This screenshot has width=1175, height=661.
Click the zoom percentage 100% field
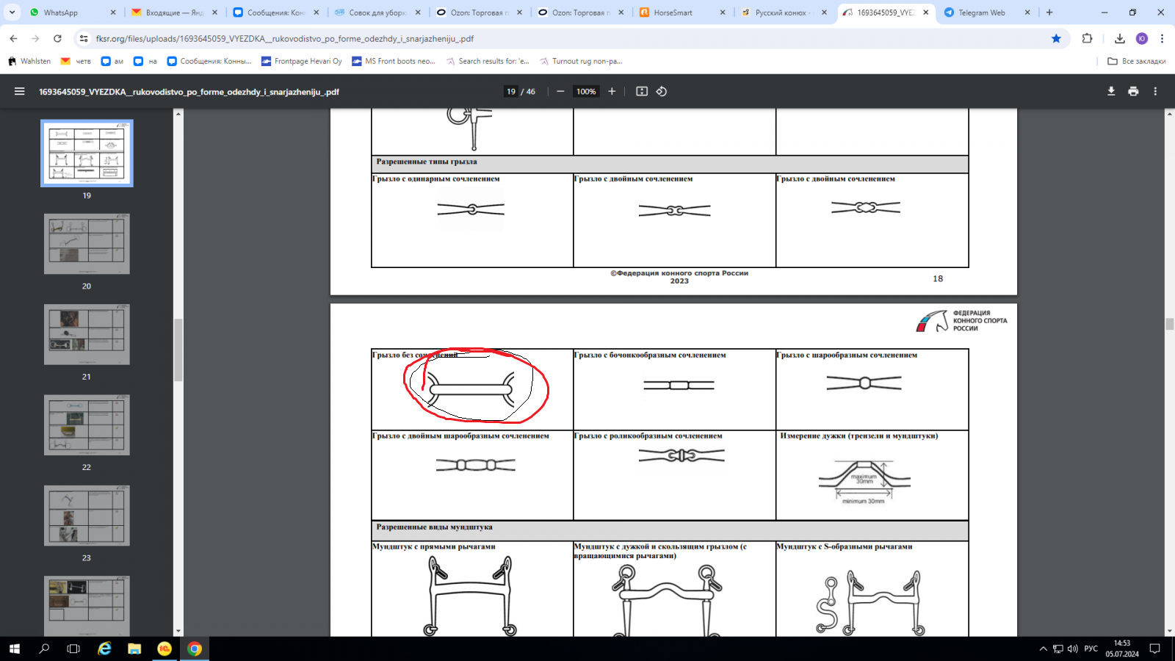tap(586, 91)
